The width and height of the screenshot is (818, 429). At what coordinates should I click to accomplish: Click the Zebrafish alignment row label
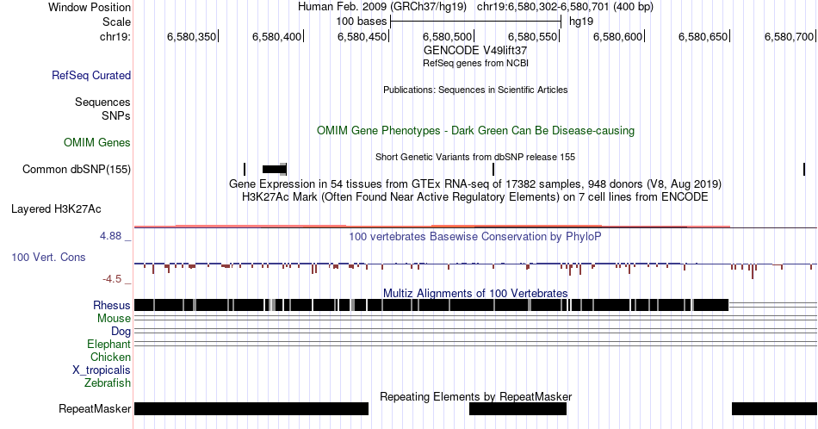point(108,382)
